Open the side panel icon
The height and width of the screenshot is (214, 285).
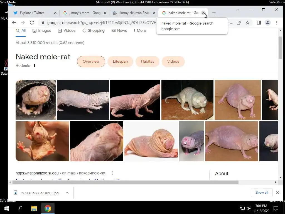click(259, 23)
